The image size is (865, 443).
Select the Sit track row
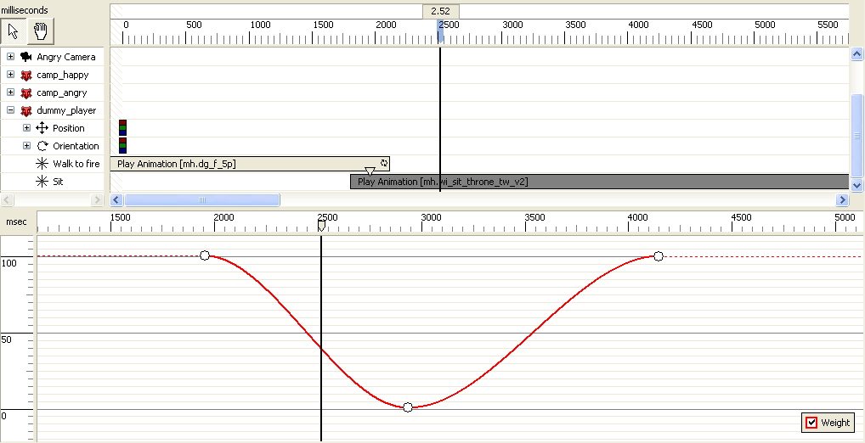pyautogui.click(x=61, y=182)
